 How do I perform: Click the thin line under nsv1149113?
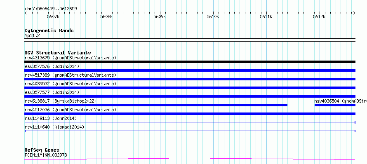click(190, 122)
